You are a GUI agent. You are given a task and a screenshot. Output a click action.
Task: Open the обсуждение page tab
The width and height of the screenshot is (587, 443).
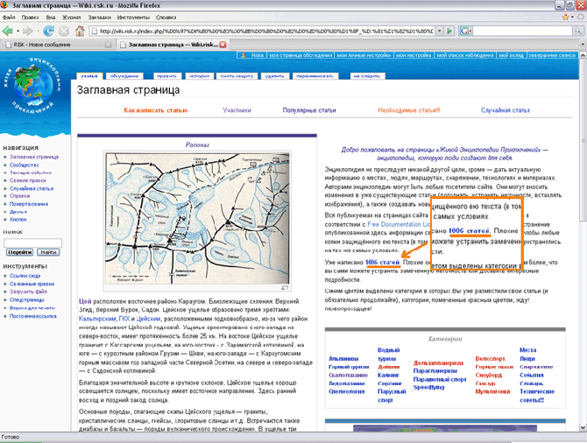(x=124, y=76)
